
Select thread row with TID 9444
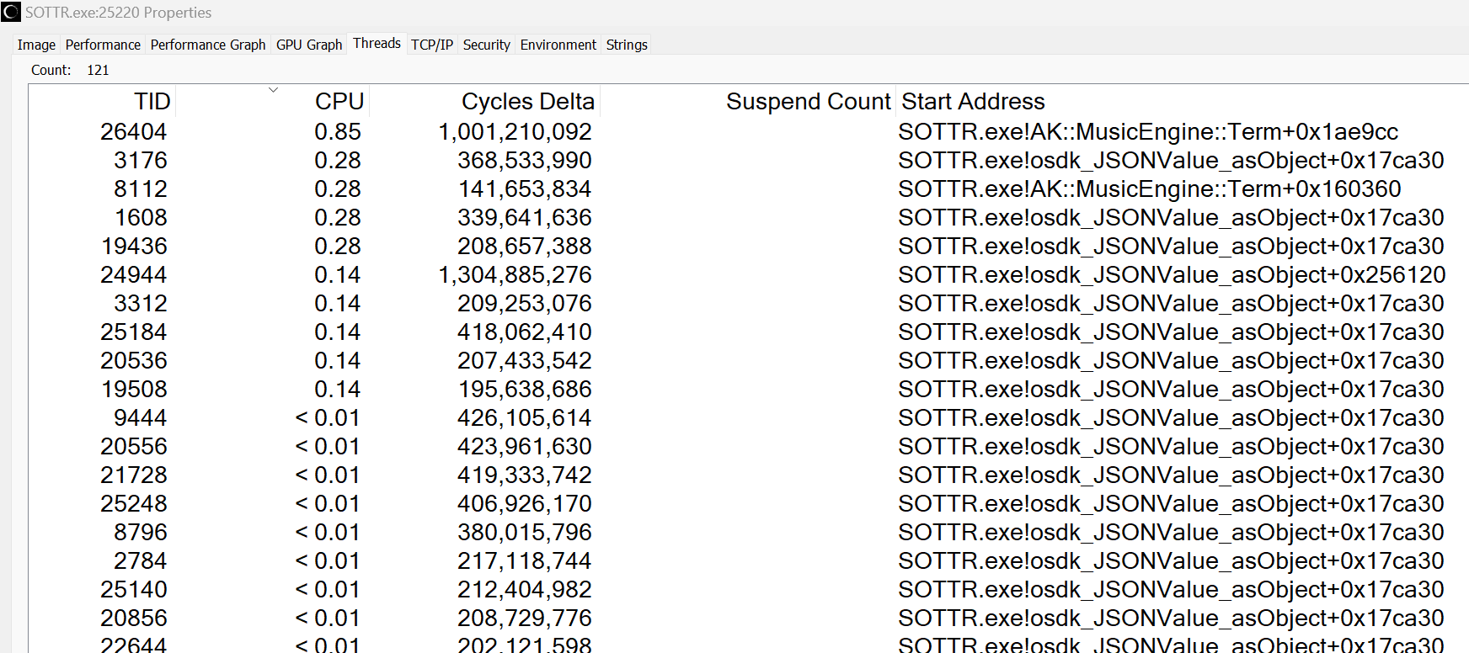tap(749, 417)
